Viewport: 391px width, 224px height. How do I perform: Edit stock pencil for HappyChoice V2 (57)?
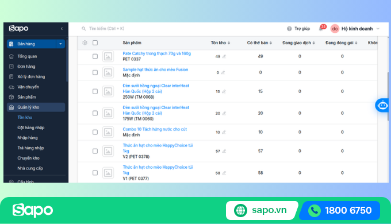[x=224, y=151]
